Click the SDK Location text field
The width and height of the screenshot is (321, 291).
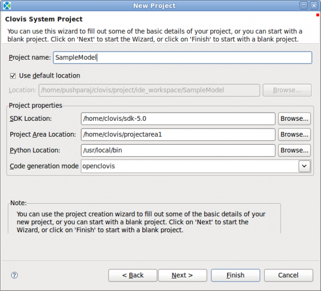coord(178,119)
